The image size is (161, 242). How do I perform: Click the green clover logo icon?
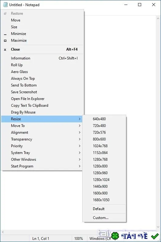coord(115,236)
